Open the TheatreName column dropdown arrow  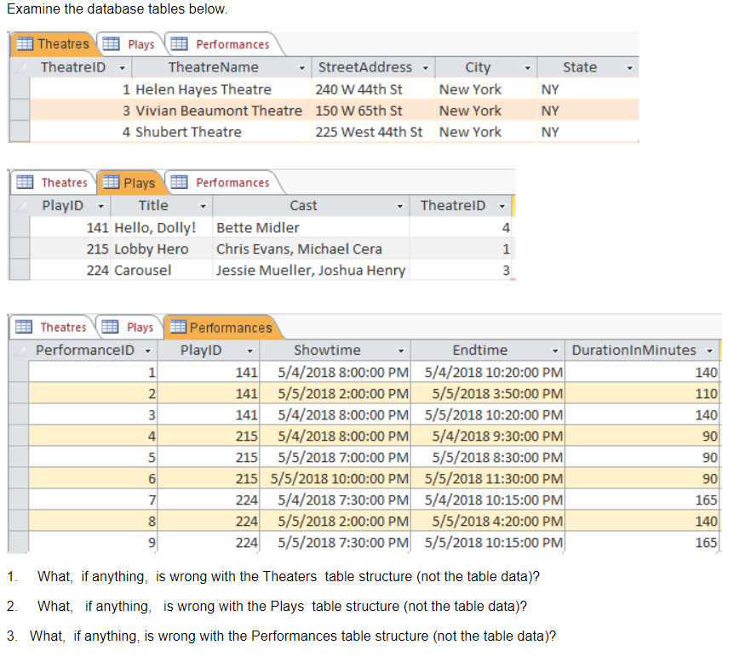tap(302, 68)
